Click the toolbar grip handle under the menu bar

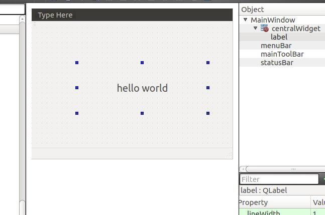35,24
